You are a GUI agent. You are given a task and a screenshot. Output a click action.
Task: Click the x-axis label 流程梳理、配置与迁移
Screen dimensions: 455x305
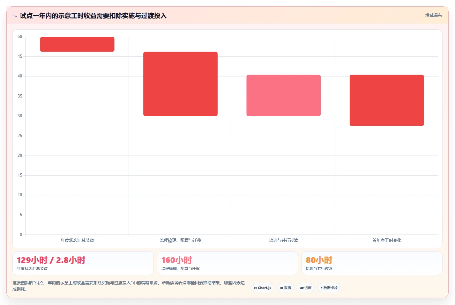[x=180, y=240]
